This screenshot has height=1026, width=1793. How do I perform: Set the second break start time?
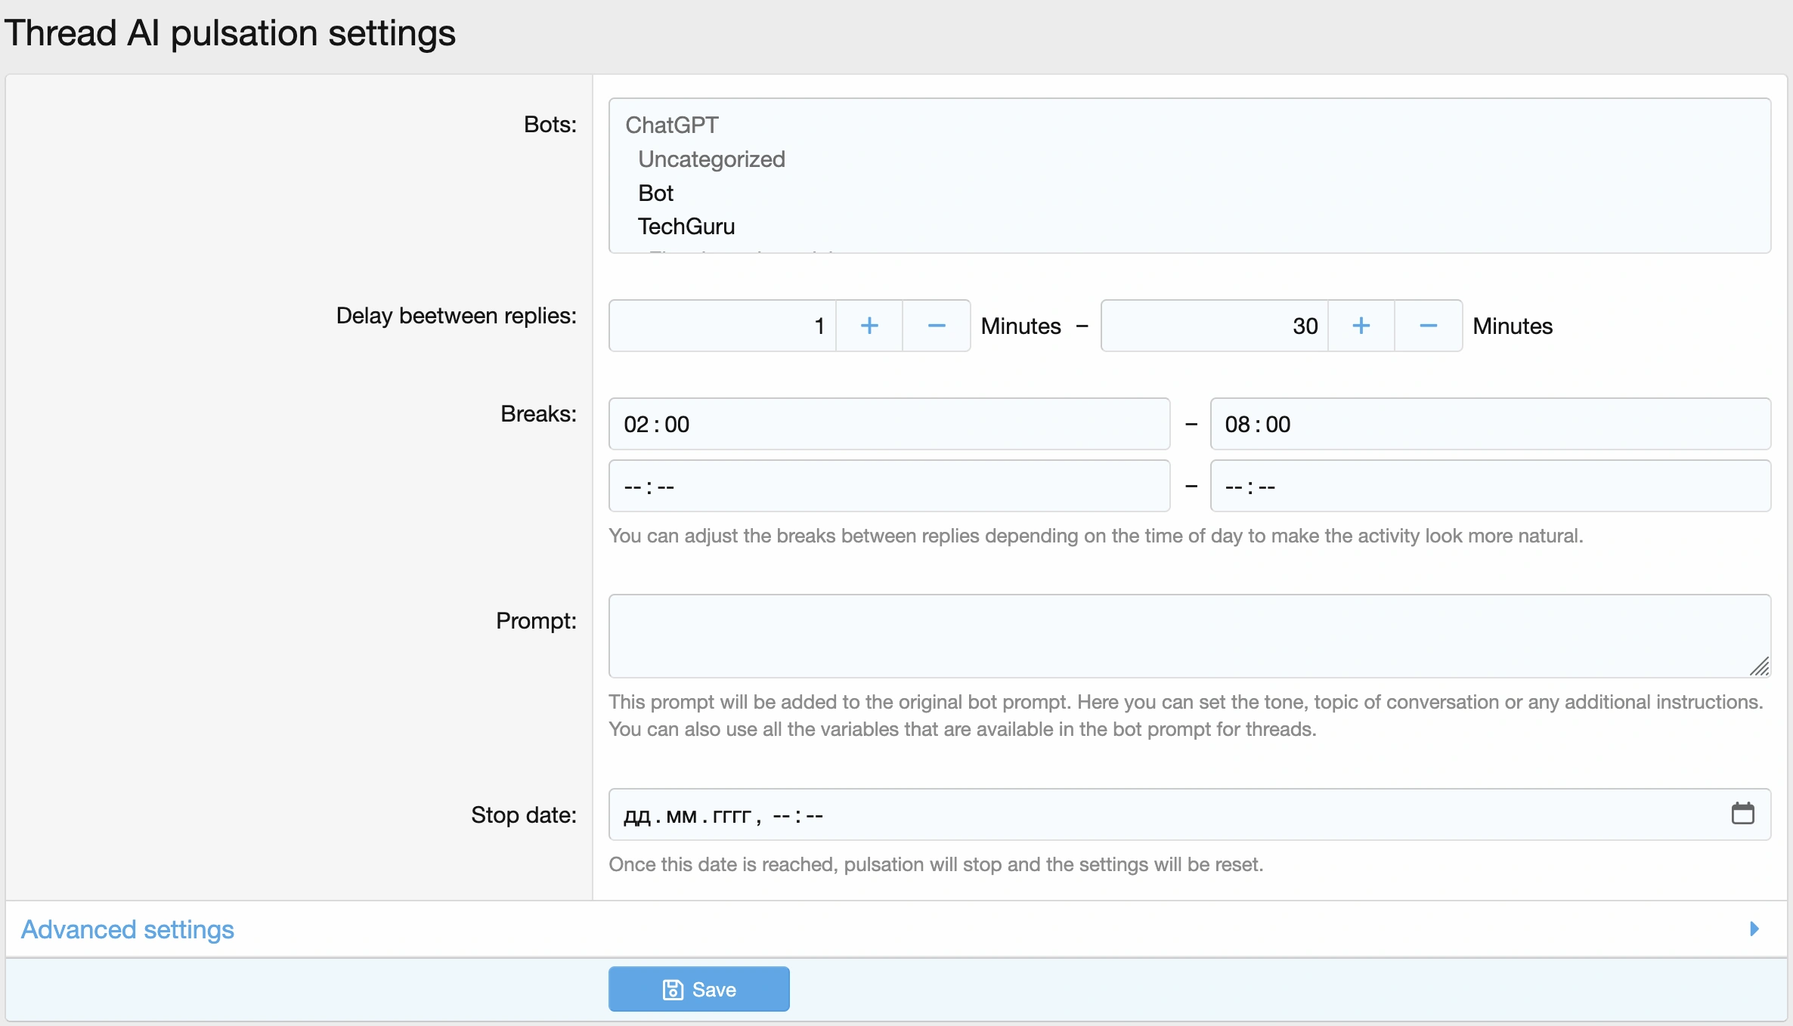coord(890,486)
